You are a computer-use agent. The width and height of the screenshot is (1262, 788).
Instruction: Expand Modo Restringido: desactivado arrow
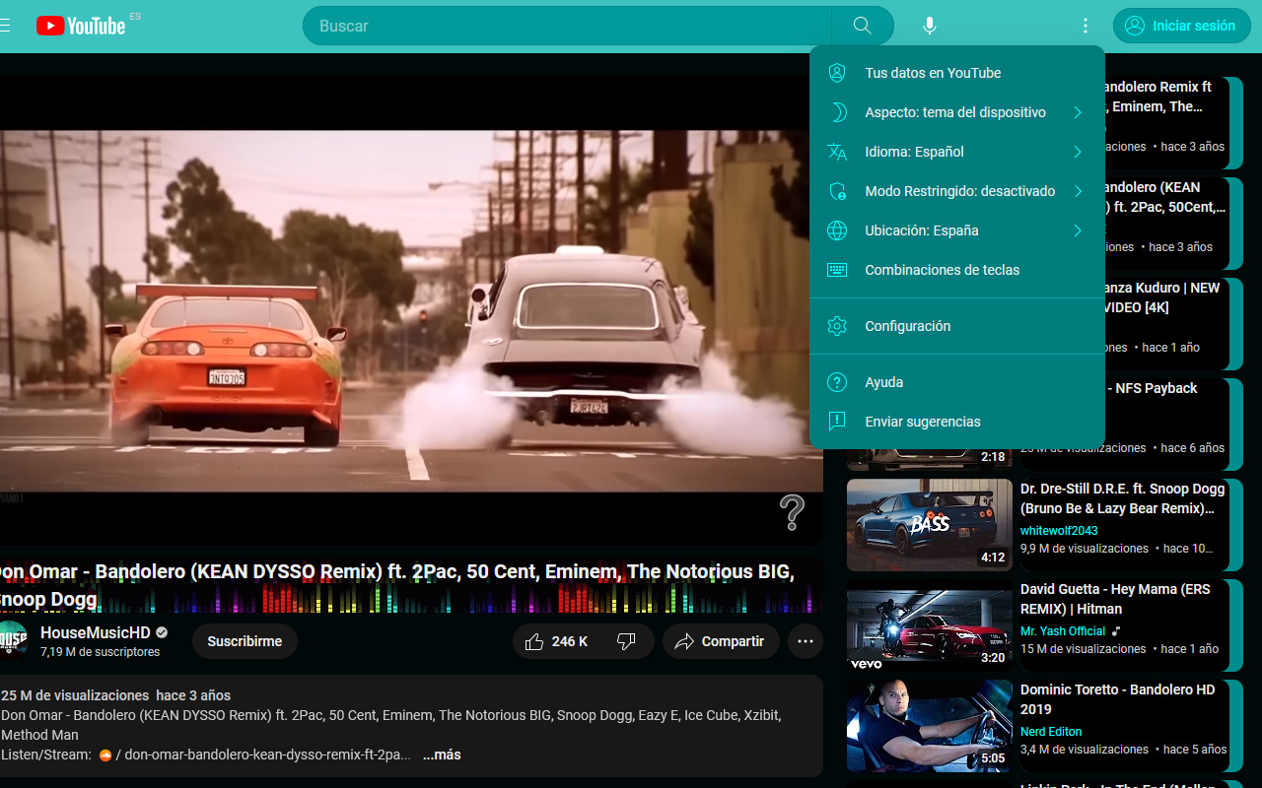click(x=1078, y=191)
